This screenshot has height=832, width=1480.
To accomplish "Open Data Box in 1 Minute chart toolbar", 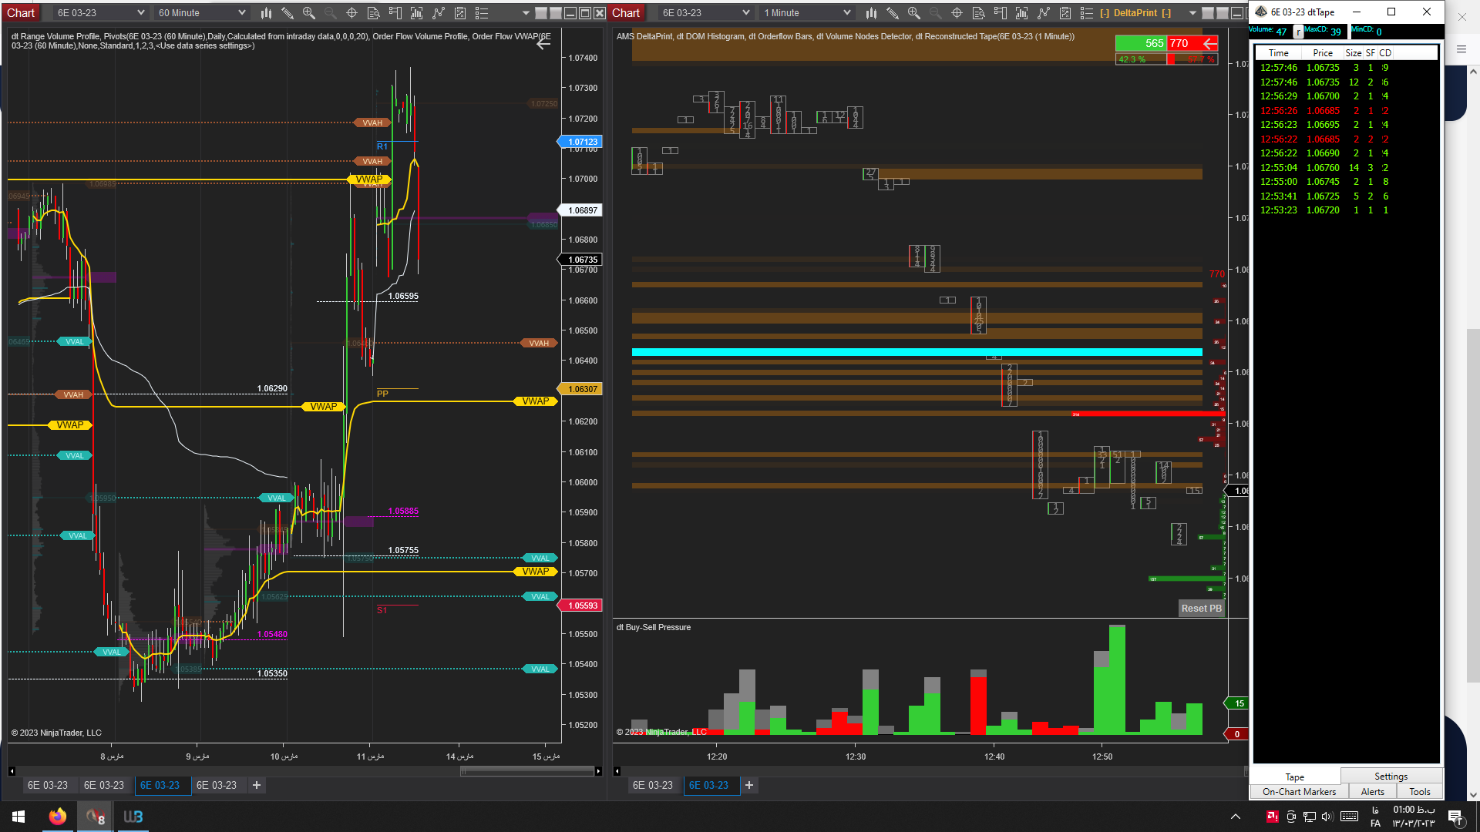I will (978, 13).
